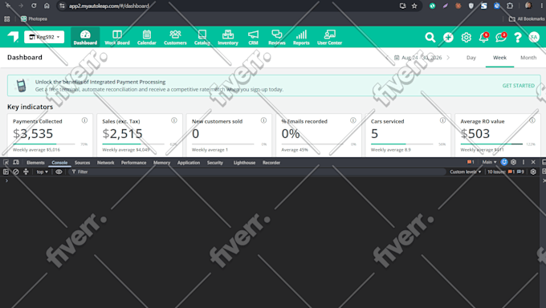Open the DevTools settings gear
Viewport: 546px width, 308px height.
513,162
